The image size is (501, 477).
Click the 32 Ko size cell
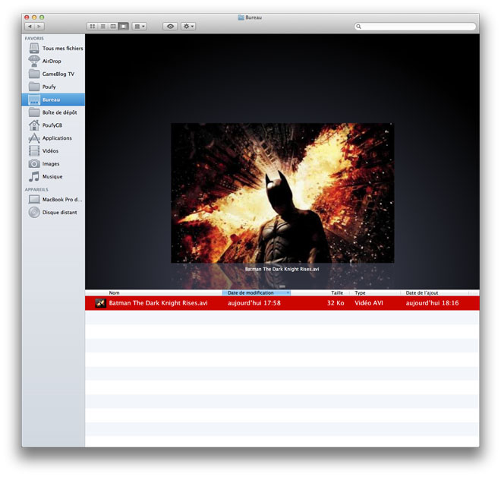tap(336, 303)
